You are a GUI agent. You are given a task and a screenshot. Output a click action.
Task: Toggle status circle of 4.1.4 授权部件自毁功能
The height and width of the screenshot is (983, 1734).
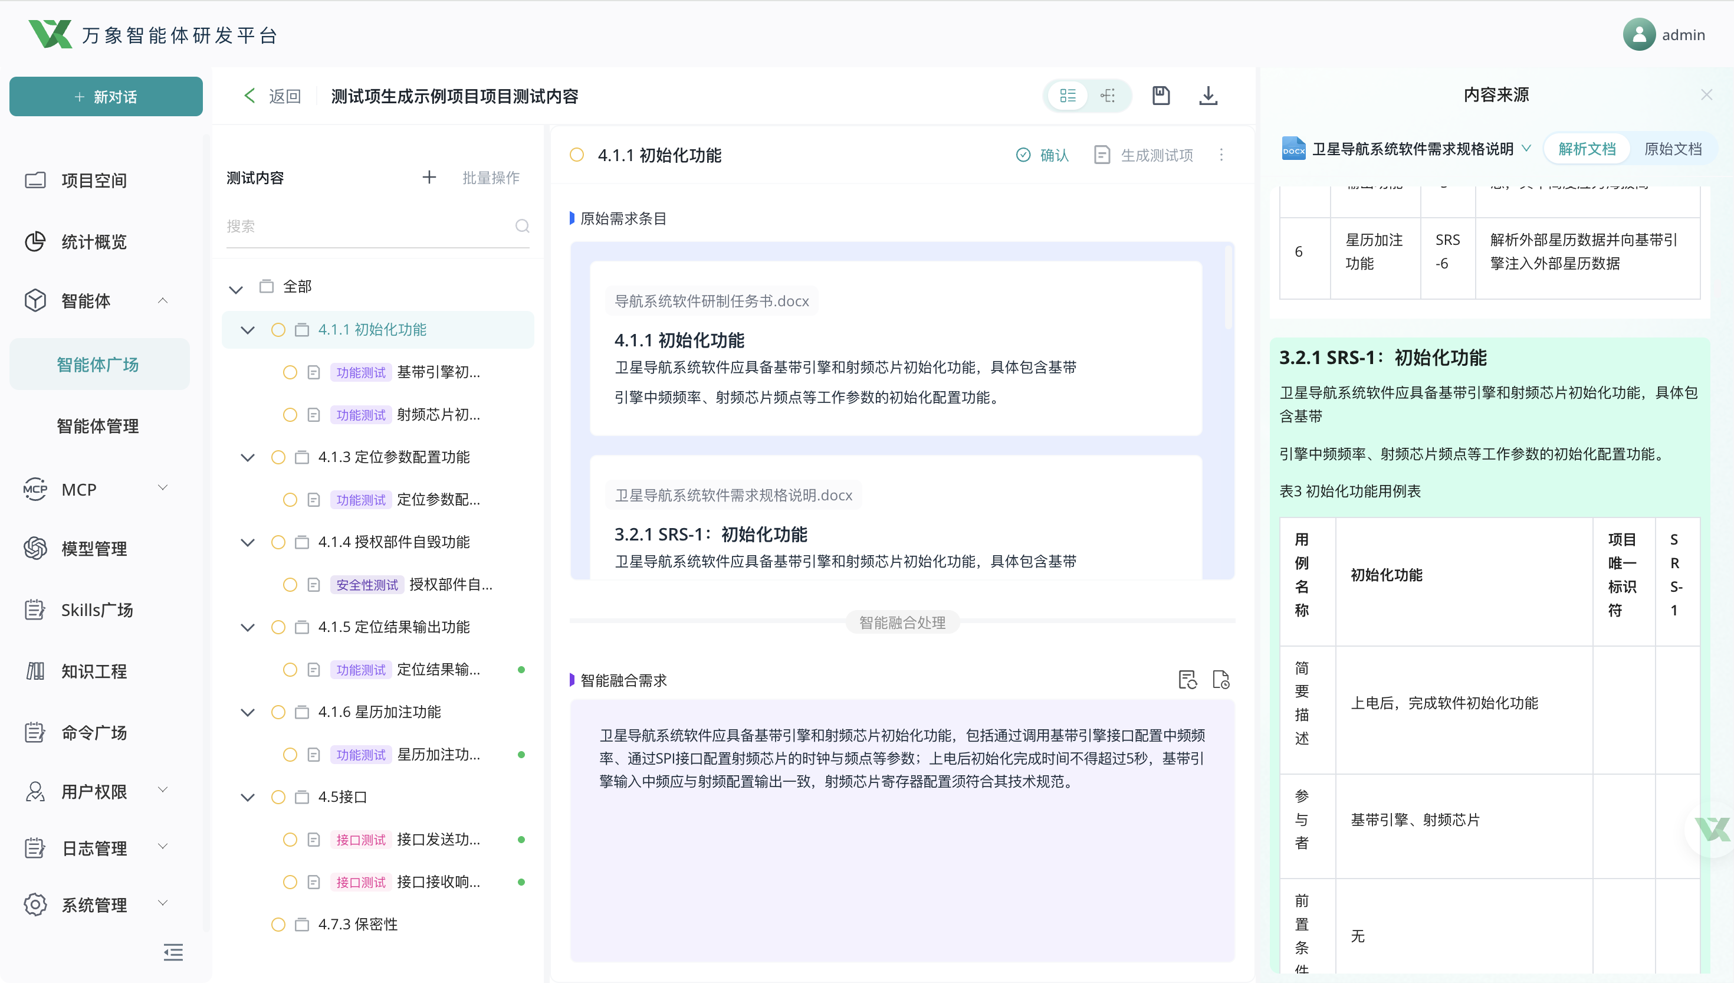click(278, 542)
